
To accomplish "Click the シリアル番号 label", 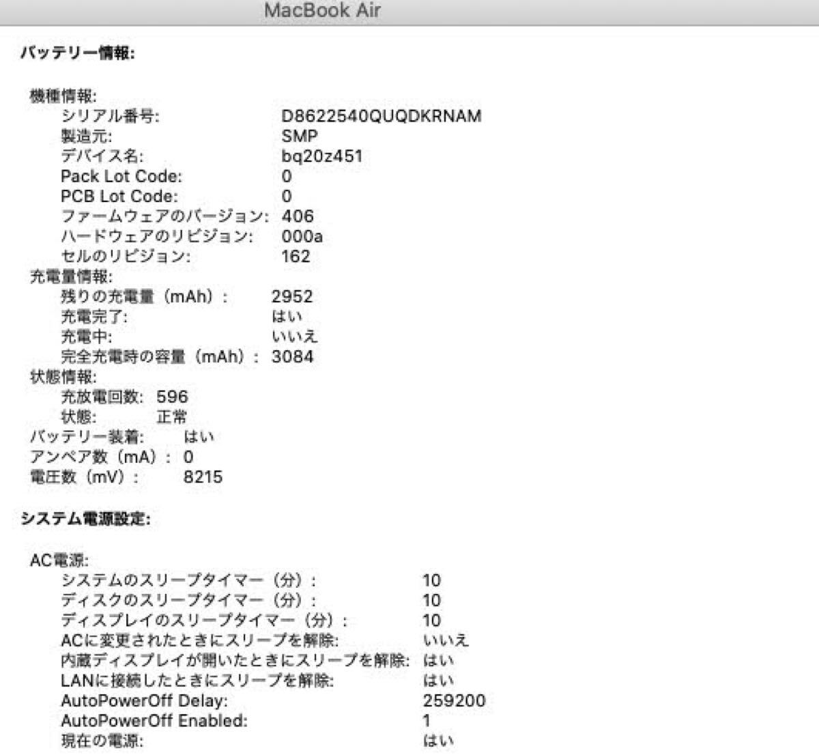I will click(110, 115).
